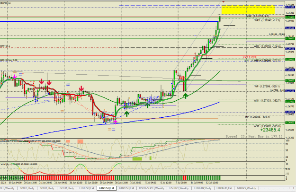Open the GBPJPY,Weekly chart tab
The image size is (296, 192).
(246, 188)
